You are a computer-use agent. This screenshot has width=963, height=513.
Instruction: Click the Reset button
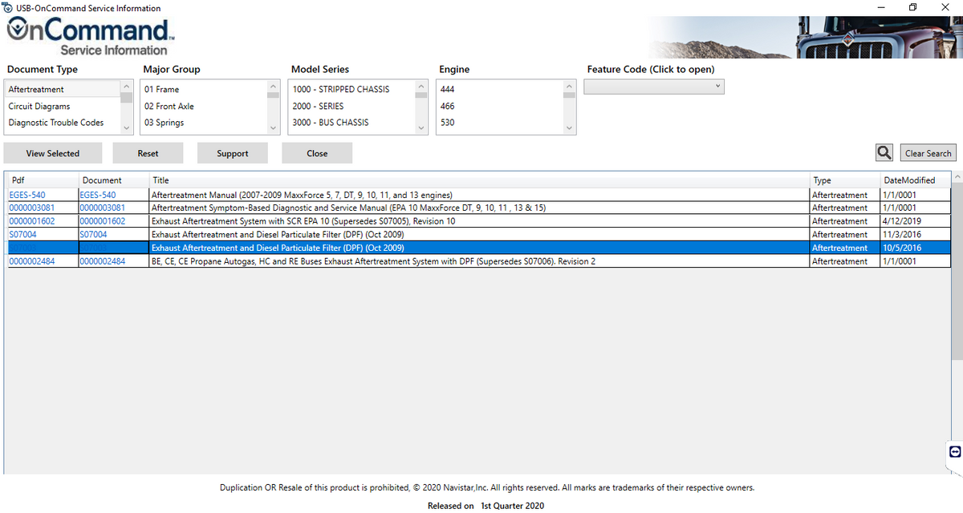[148, 152]
